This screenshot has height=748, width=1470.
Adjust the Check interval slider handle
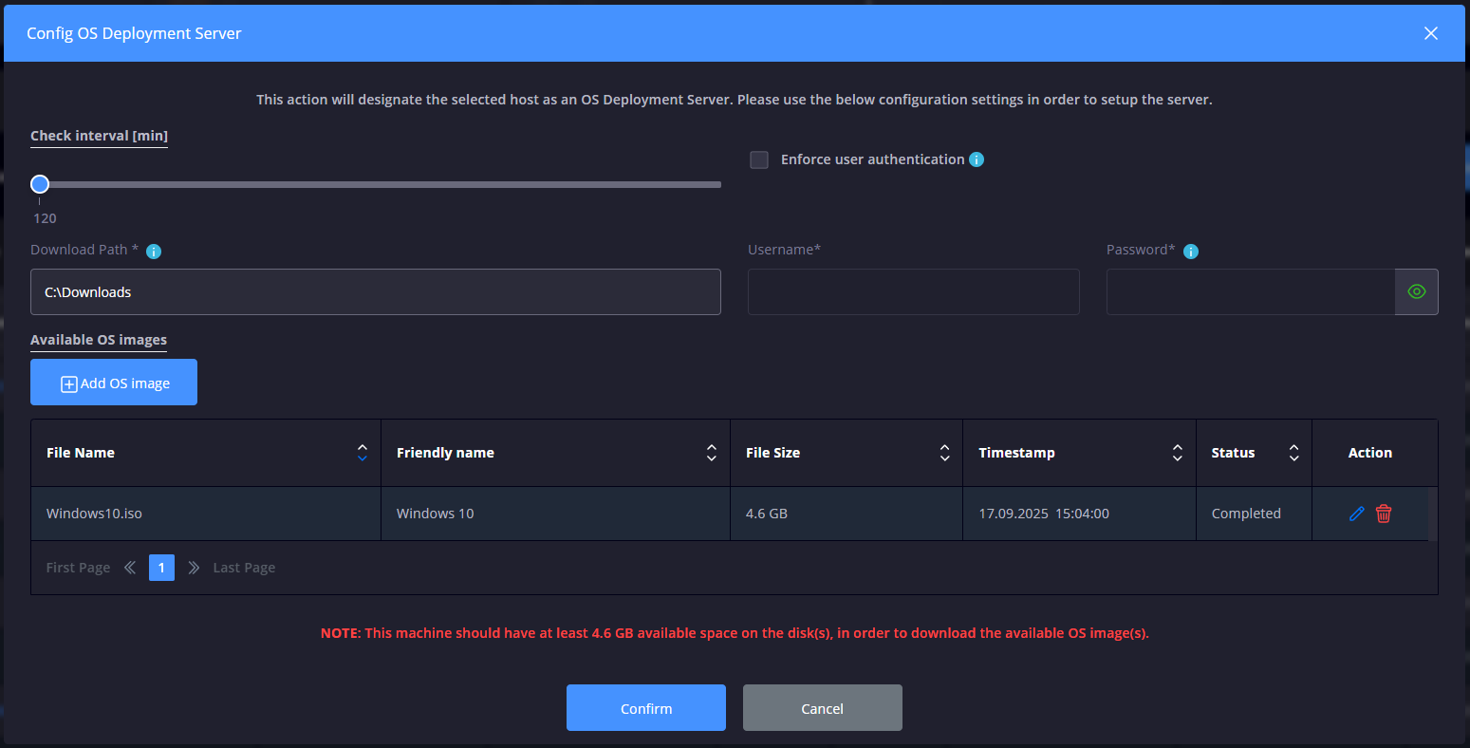pyautogui.click(x=40, y=183)
